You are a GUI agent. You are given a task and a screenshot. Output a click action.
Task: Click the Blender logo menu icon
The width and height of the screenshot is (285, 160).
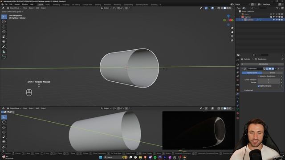3,4
